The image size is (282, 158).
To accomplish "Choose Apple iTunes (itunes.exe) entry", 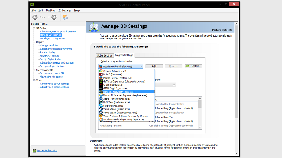I will click(x=127, y=99).
